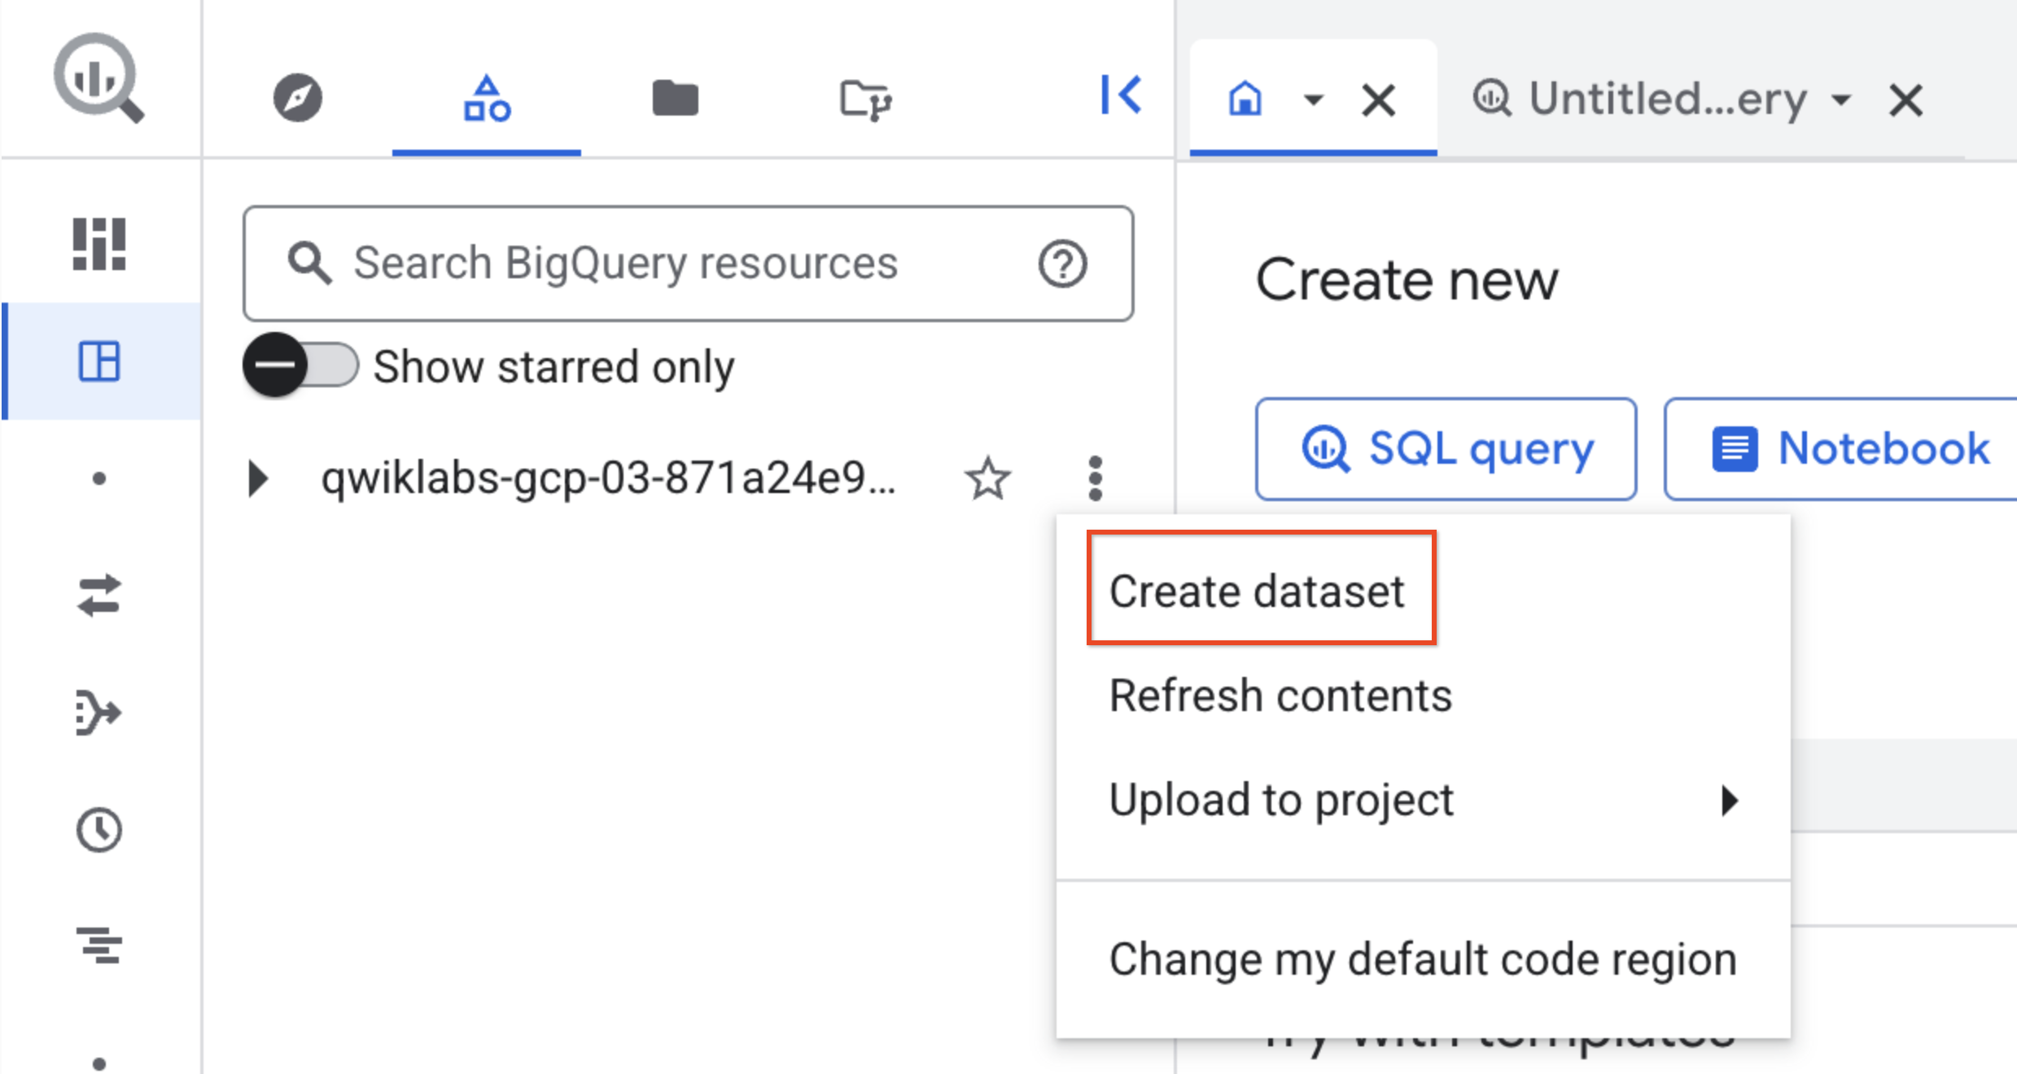Screen dimensions: 2017x1074
Task: Select the repository folder icon in Explorer
Action: click(x=865, y=98)
